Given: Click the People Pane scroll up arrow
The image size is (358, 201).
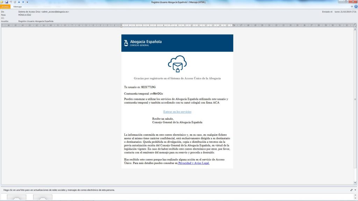Looking at the screenshot, I should tap(355, 195).
